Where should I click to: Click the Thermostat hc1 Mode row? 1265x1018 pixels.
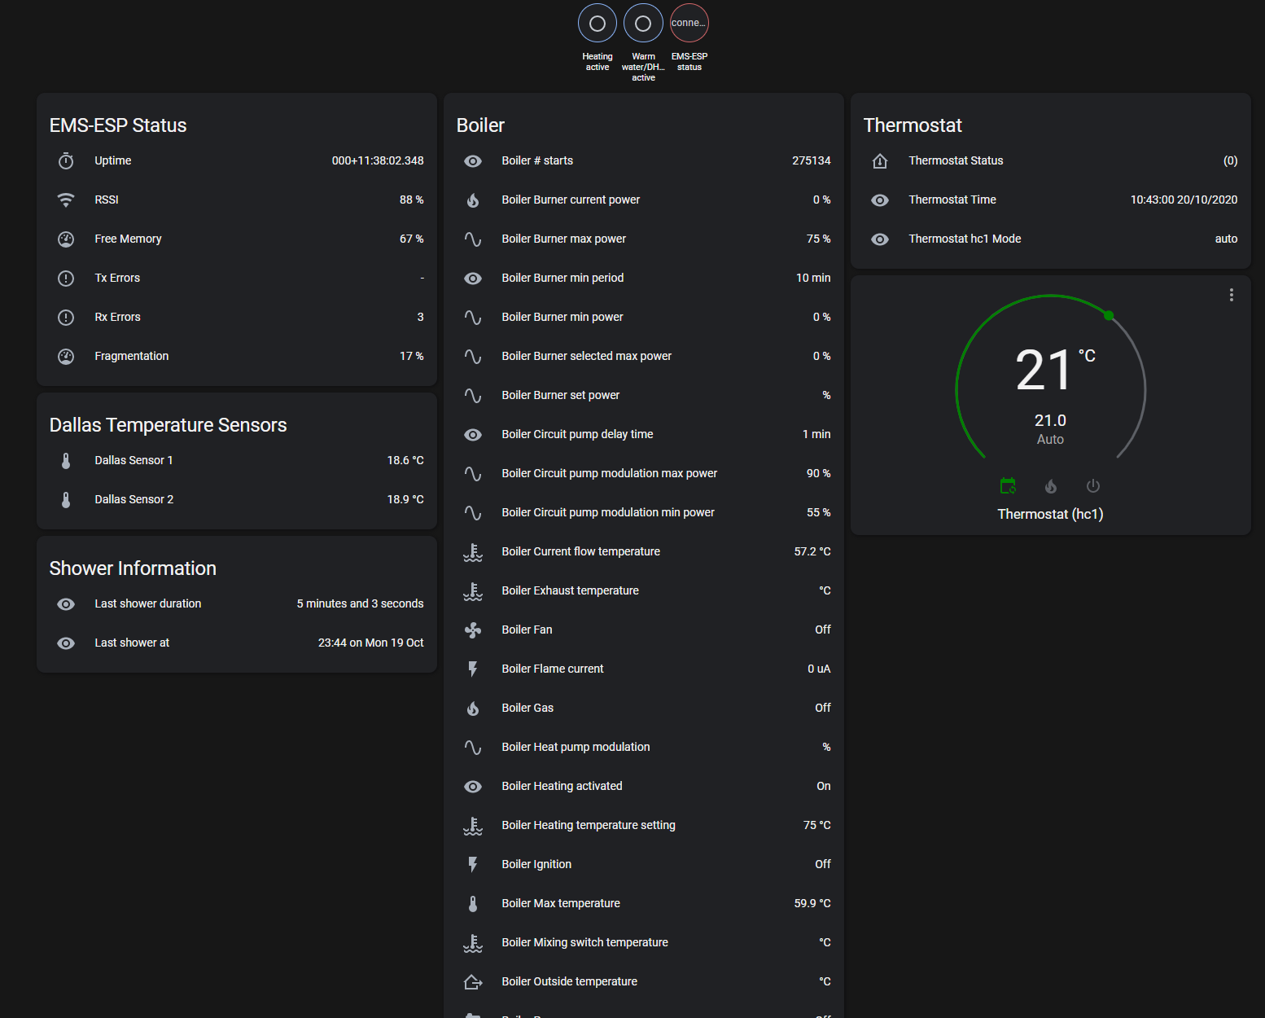[1050, 239]
